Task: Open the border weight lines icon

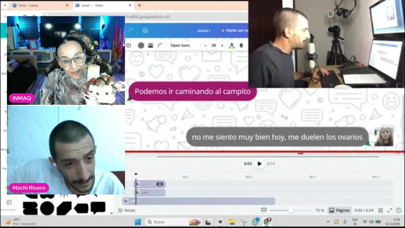Action: 151,46
